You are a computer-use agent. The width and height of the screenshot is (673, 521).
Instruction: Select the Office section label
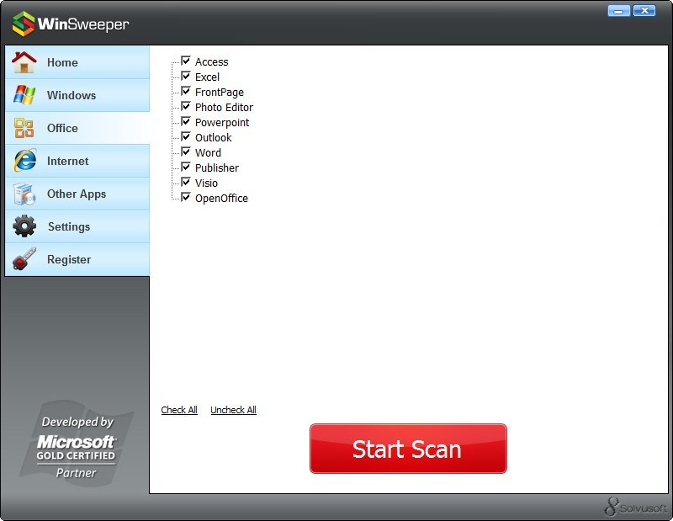pyautogui.click(x=62, y=129)
